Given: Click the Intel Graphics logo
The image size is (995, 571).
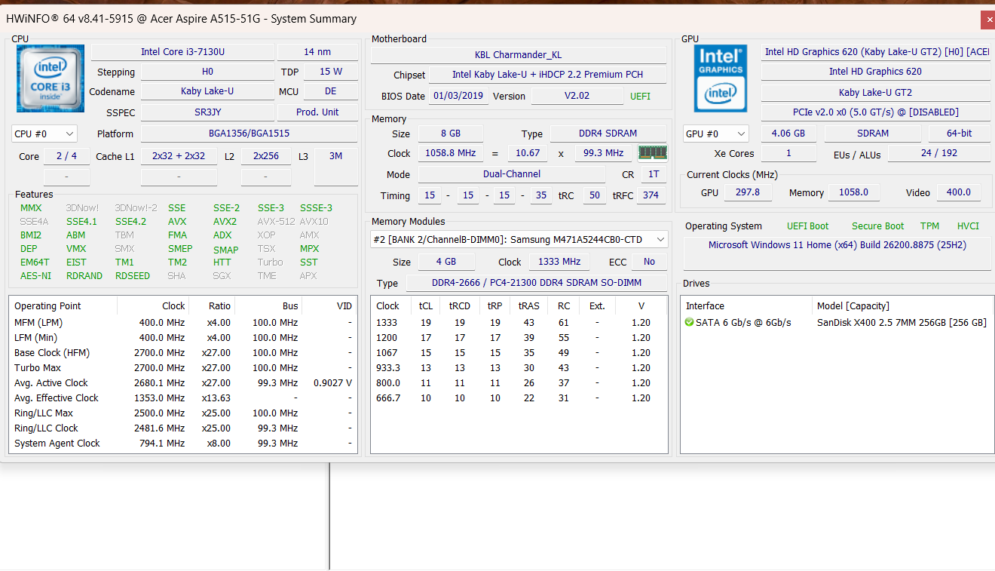Looking at the screenshot, I should [721, 78].
